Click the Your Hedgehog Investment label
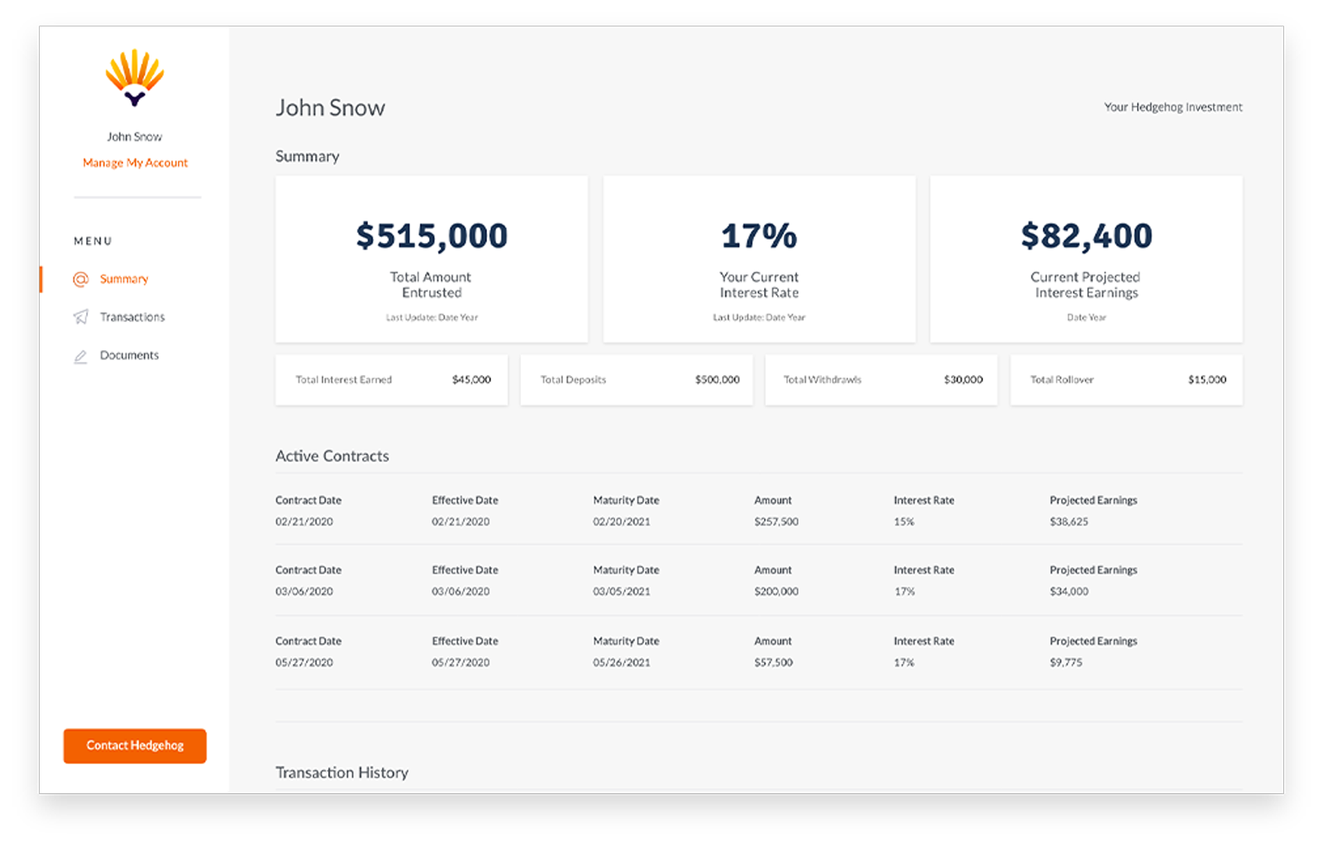1323x846 pixels. pyautogui.click(x=1173, y=107)
